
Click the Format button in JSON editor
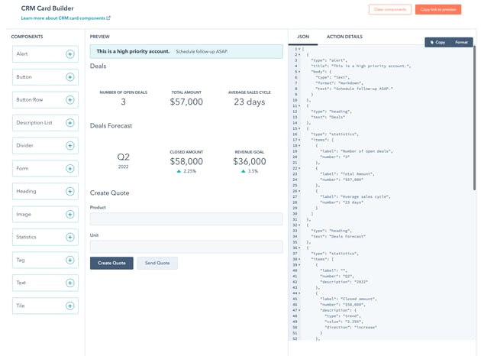click(x=461, y=42)
